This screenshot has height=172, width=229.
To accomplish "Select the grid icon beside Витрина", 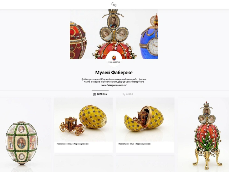I will (x=94, y=94).
